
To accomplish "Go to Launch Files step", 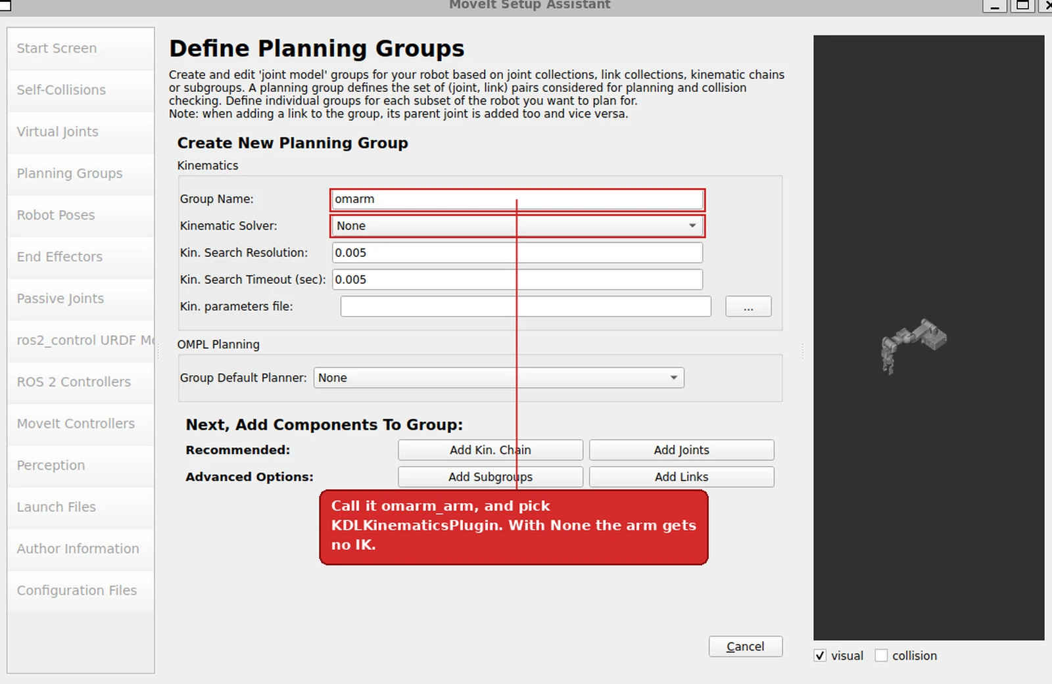I will (81, 507).
